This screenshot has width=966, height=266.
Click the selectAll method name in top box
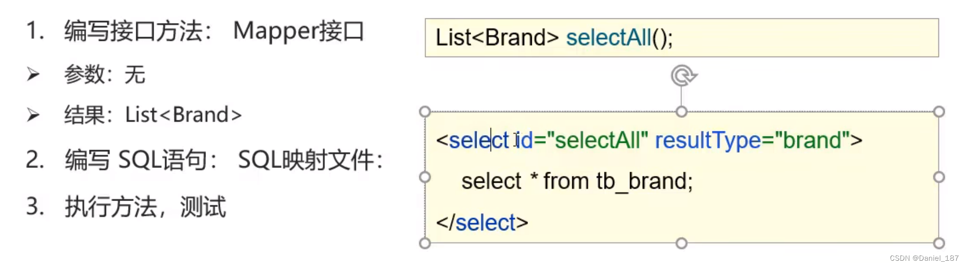(608, 38)
